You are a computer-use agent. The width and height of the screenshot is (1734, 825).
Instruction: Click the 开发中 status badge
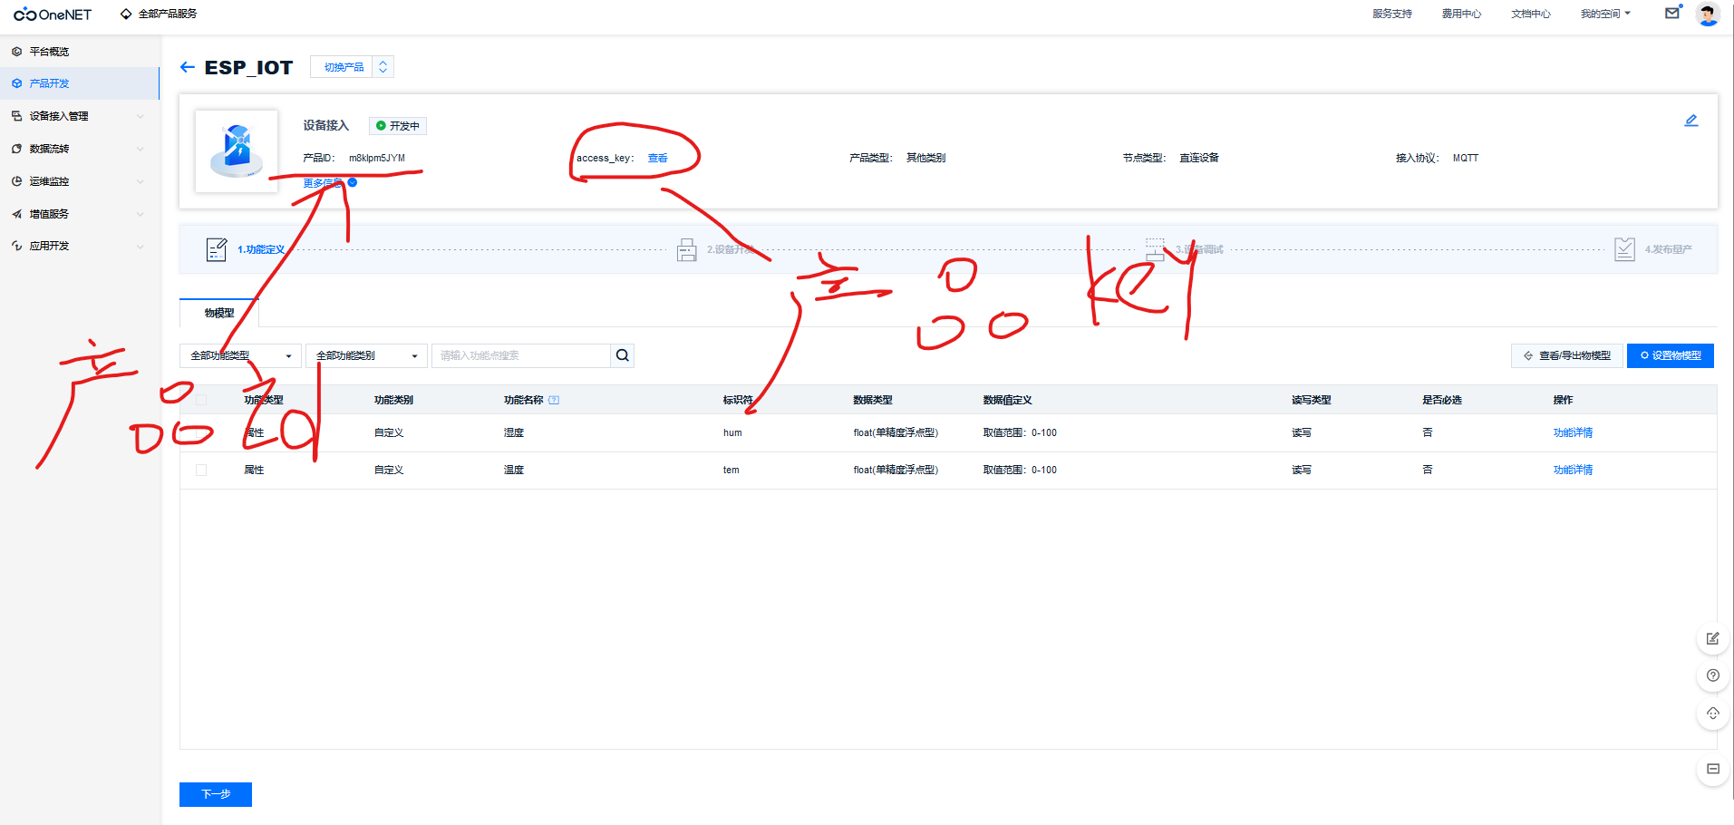398,126
